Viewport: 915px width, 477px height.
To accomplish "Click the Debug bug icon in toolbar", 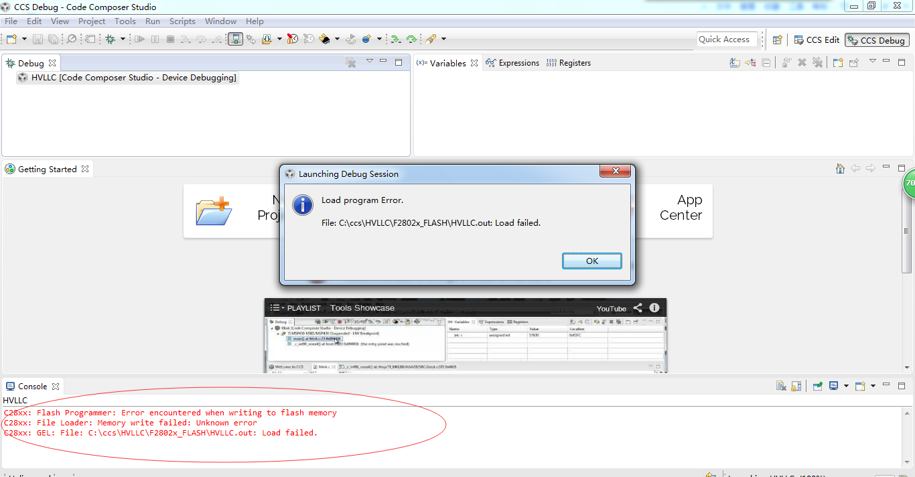I will (x=110, y=39).
